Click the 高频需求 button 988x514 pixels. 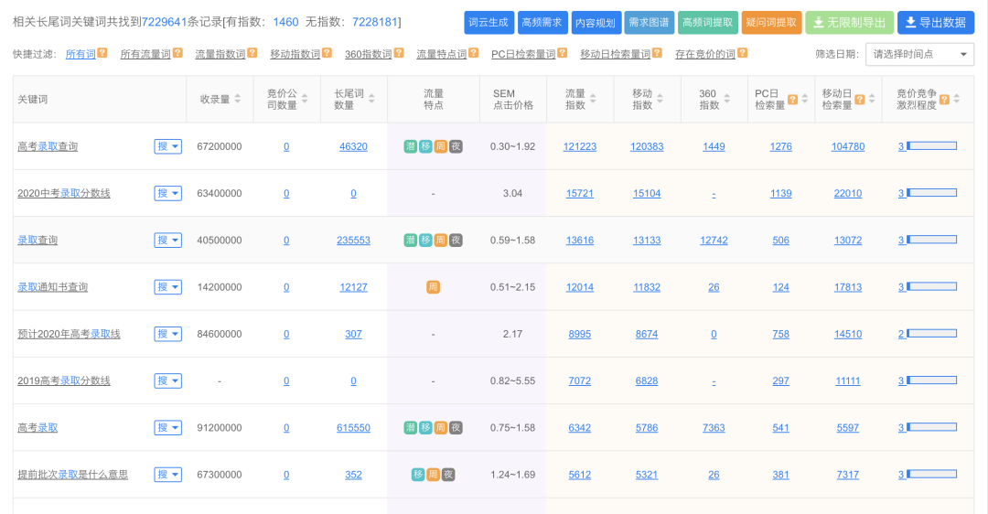[x=542, y=23]
